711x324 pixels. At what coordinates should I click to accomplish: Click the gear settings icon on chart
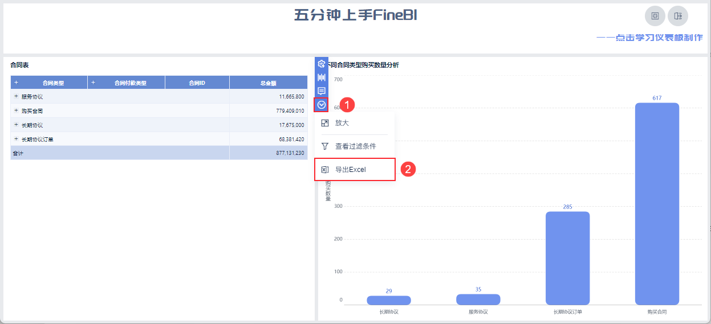[x=322, y=64]
